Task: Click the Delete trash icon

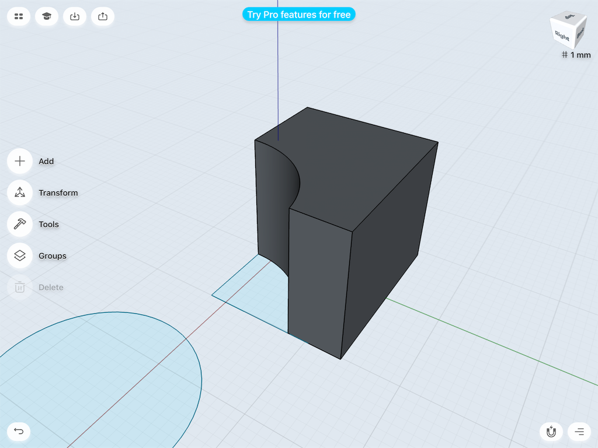Action: [x=20, y=287]
